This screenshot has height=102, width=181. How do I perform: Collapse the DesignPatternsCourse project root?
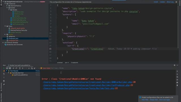(x=3, y=2)
